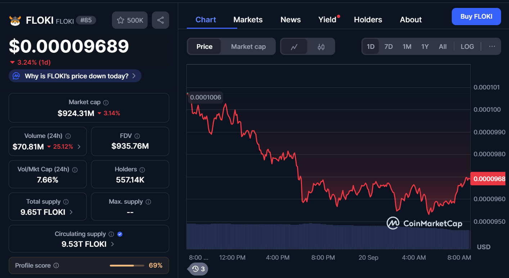The image size is (509, 278).
Task: Open the About tab
Action: (x=411, y=19)
